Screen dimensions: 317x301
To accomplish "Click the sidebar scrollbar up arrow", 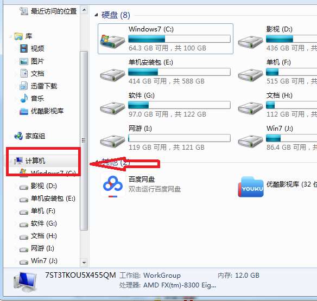I will pos(84,10).
